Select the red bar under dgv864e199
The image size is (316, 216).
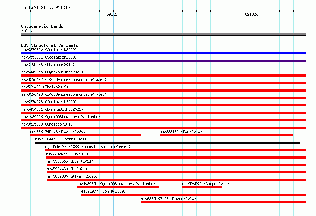click(x=176, y=150)
